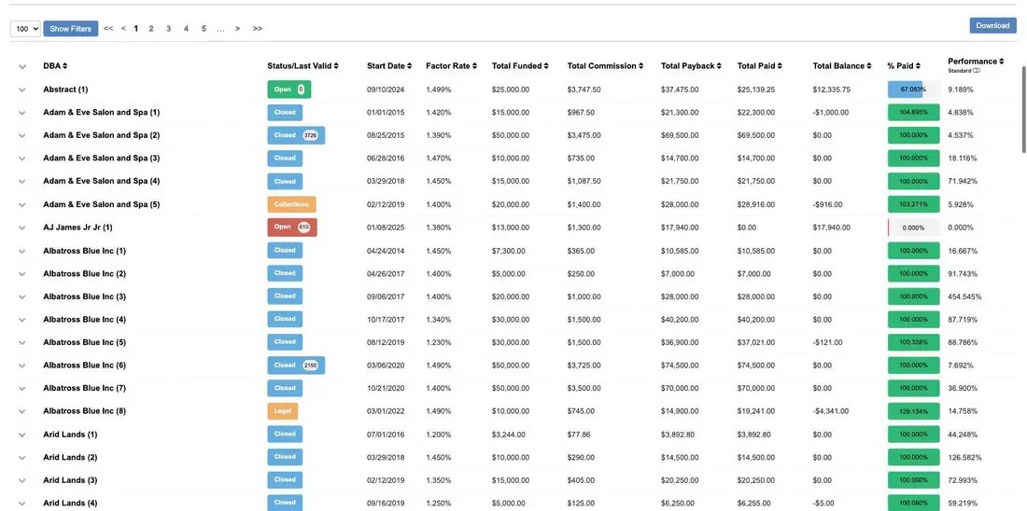Viewport: 1027px width, 511px height.
Task: Go to page 4 of results
Action: (x=186, y=28)
